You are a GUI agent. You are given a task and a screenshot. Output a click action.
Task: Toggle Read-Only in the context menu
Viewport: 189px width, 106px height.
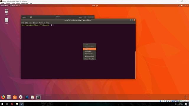89,52
